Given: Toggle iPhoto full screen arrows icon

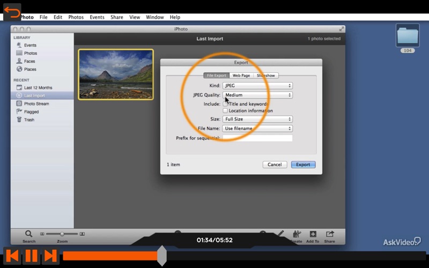Looking at the screenshot, I should [x=342, y=29].
